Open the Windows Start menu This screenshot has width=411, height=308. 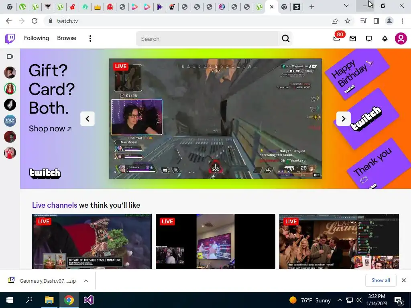click(10, 300)
